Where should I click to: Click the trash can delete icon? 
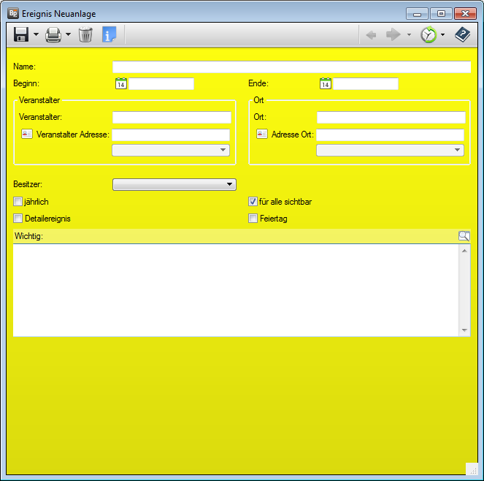pyautogui.click(x=85, y=34)
